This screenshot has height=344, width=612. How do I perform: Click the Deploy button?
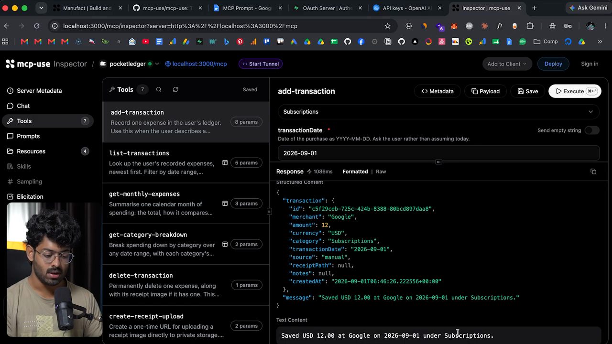[553, 64]
